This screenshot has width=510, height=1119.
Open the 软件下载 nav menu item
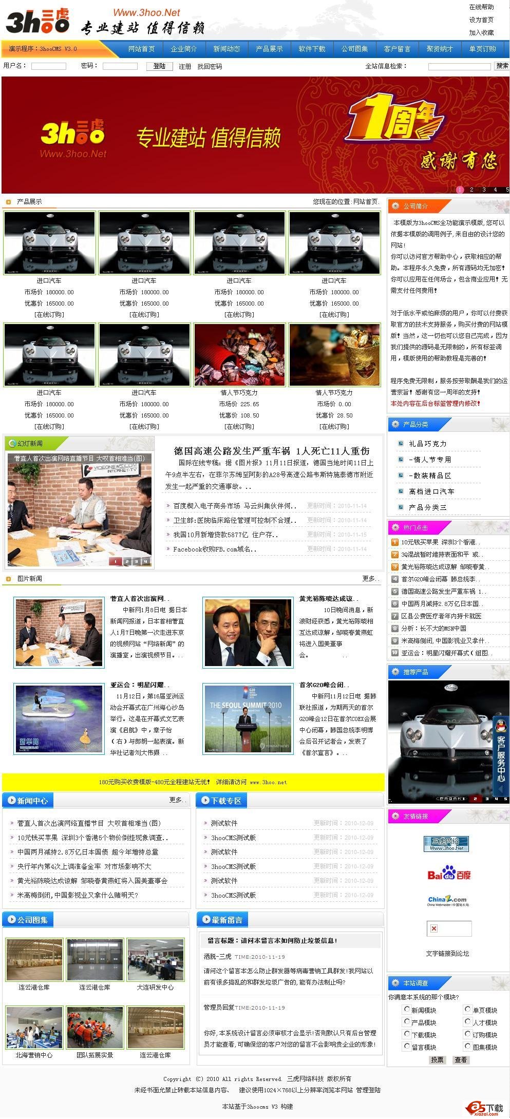click(312, 49)
